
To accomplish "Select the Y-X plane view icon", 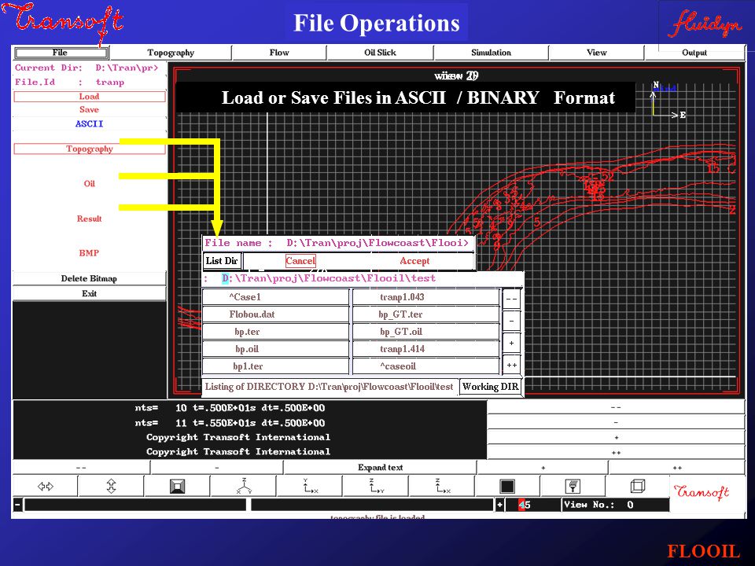I will pos(310,486).
